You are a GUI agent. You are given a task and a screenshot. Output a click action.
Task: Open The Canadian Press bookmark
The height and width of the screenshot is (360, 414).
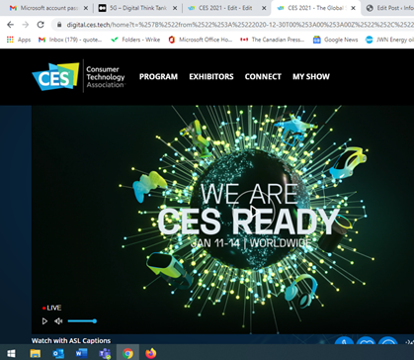click(272, 40)
